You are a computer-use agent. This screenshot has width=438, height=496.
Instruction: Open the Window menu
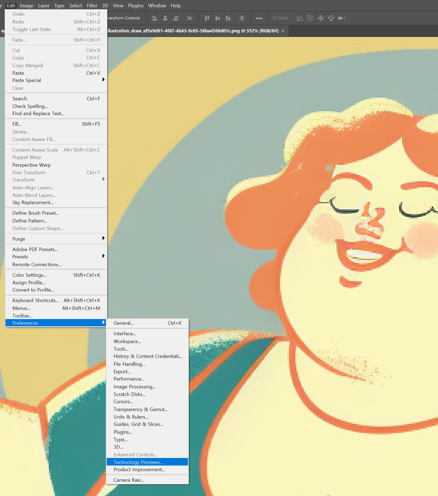pos(157,5)
